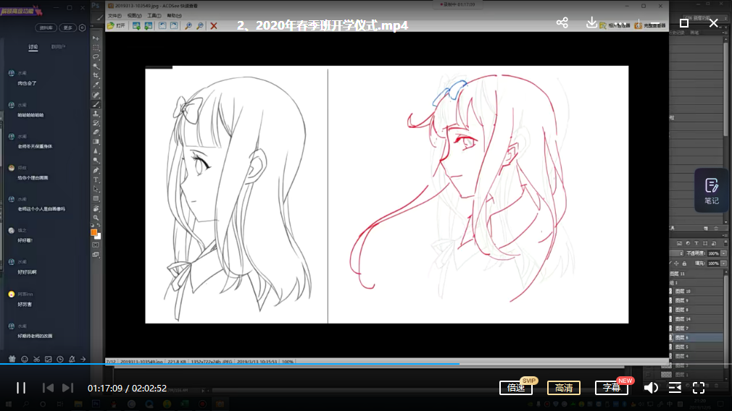The image size is (732, 411).
Task: Select the Photoshop Type tool
Action: [x=96, y=179]
